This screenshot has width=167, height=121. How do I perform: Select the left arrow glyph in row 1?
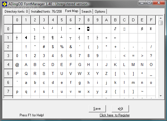[115, 38]
